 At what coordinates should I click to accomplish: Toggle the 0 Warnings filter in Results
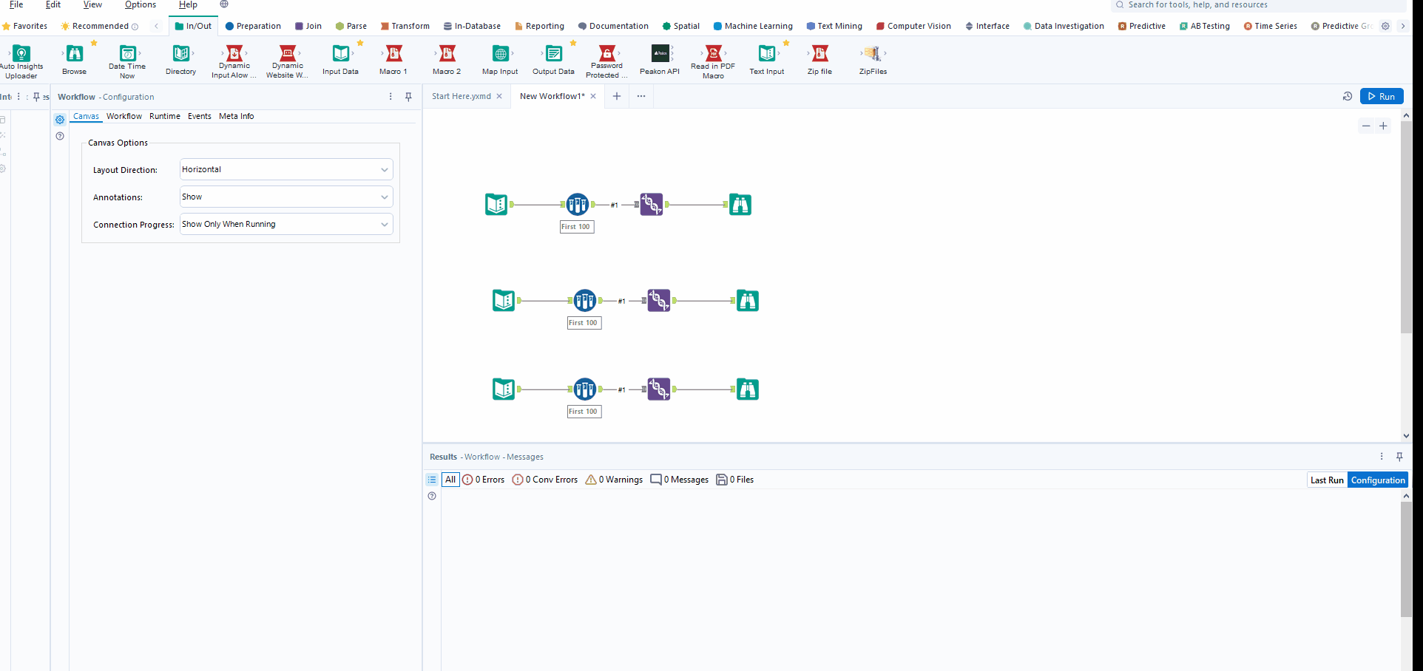tap(613, 480)
